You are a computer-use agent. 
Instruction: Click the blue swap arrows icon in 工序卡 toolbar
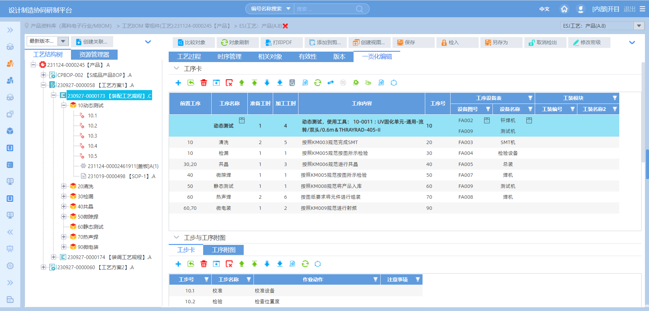click(x=330, y=83)
